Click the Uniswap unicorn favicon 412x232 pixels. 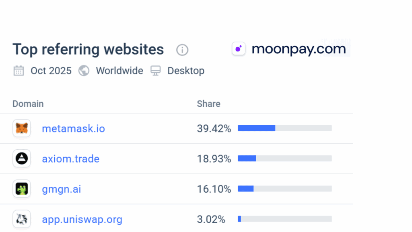[x=21, y=219]
